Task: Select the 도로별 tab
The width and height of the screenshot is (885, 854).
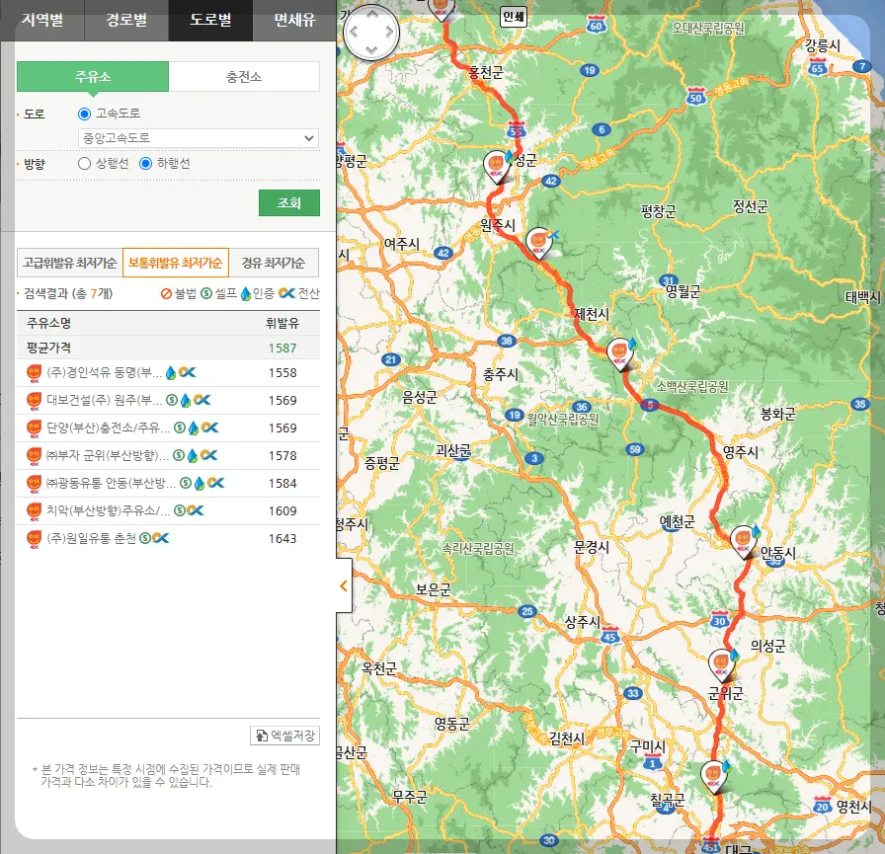Action: point(210,20)
